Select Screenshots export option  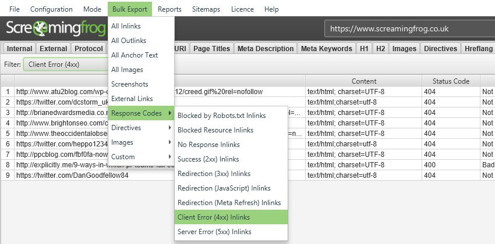(141, 84)
